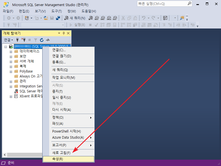The image size is (221, 166).
Task: Click the Navigate Backward toolbar icon
Action: click(x=9, y=18)
